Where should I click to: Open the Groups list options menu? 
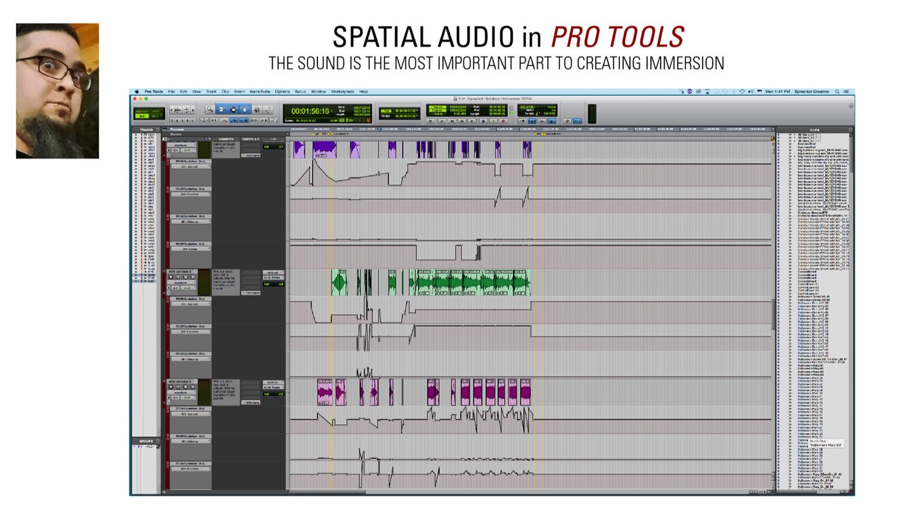pos(158,441)
